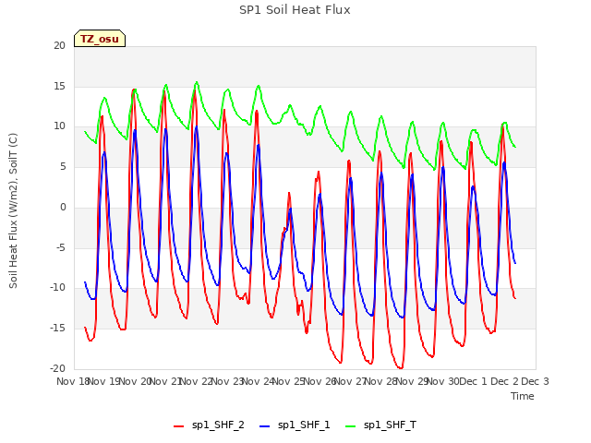Screen dimensions: 591x443
Task: Click the 'Dec 2' x-axis tick label
Action: coord(504,381)
